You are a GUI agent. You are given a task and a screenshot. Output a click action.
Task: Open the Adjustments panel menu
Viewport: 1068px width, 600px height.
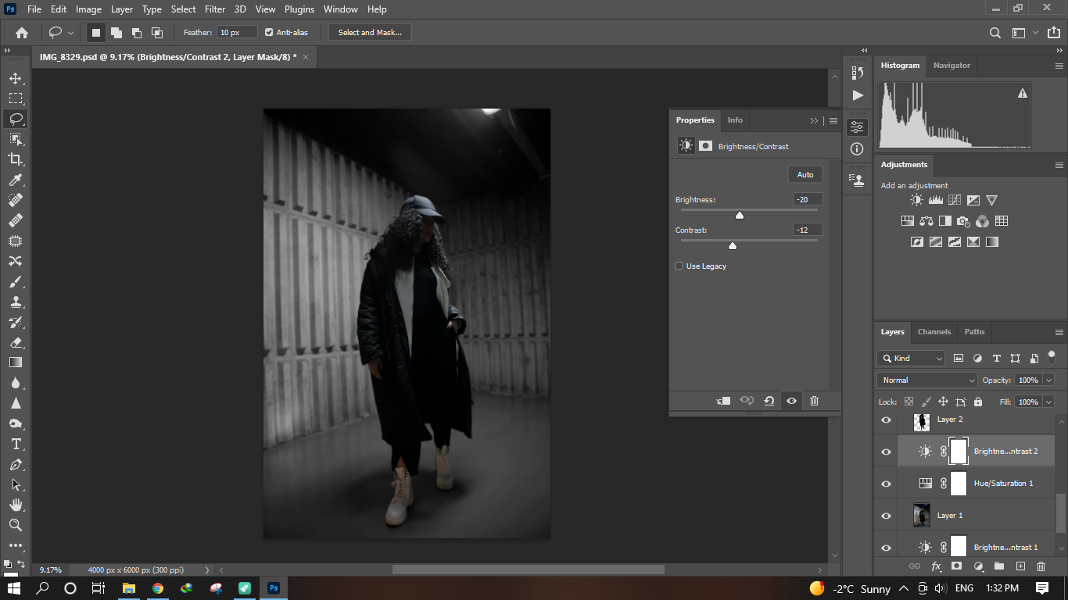(1059, 165)
